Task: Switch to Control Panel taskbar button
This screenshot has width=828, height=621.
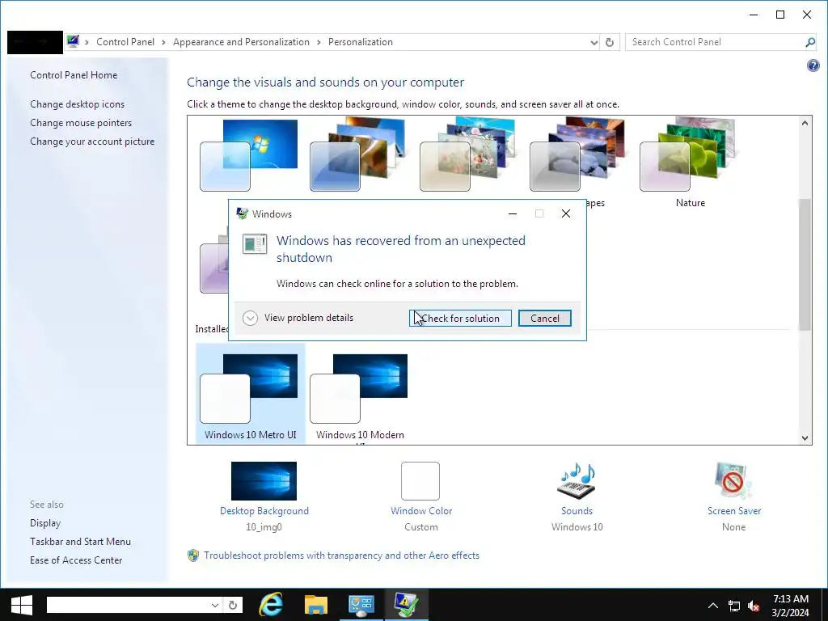Action: click(361, 605)
